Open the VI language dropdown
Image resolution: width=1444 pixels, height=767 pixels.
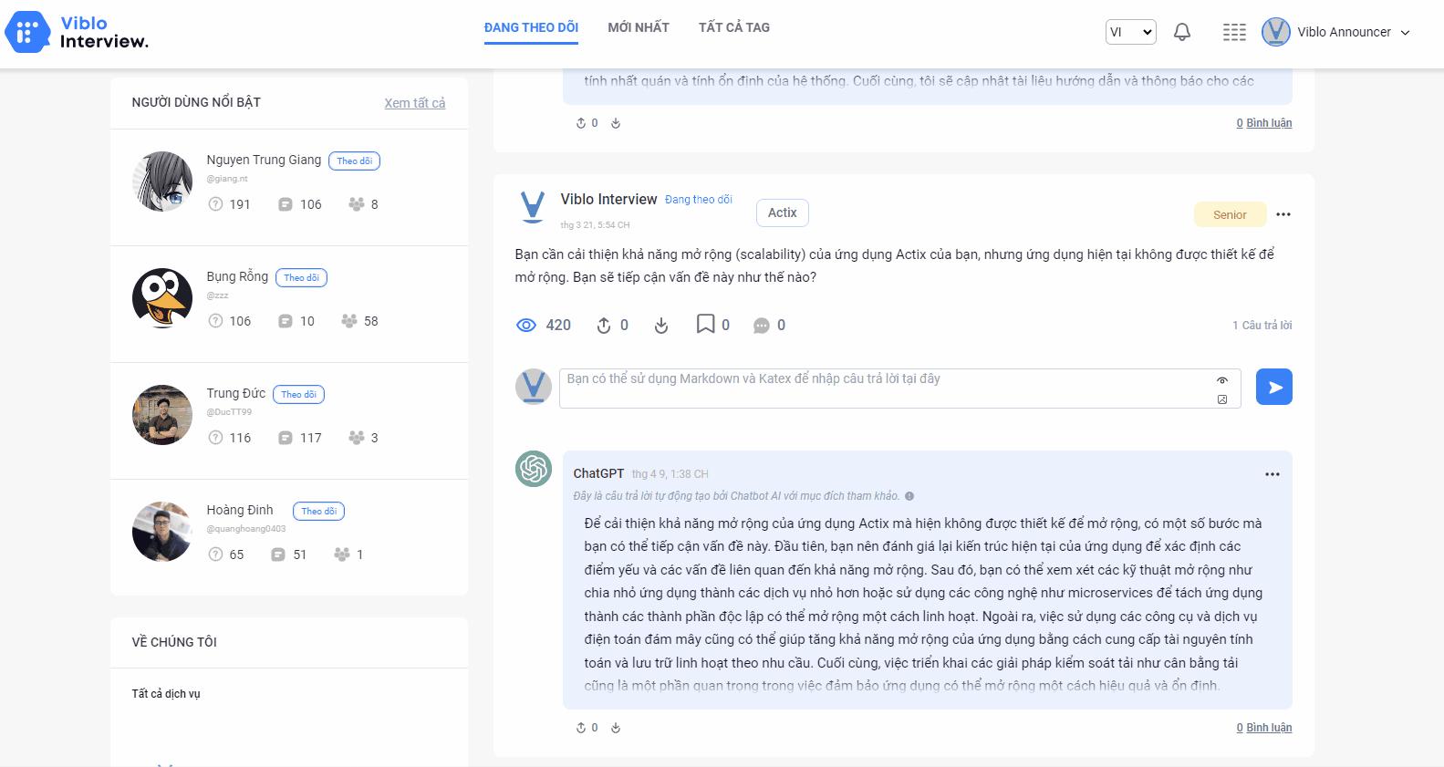1131,32
